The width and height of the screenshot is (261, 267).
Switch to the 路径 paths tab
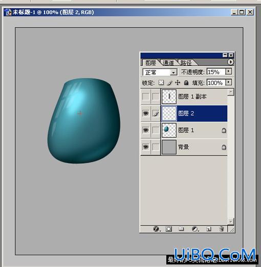(x=186, y=63)
